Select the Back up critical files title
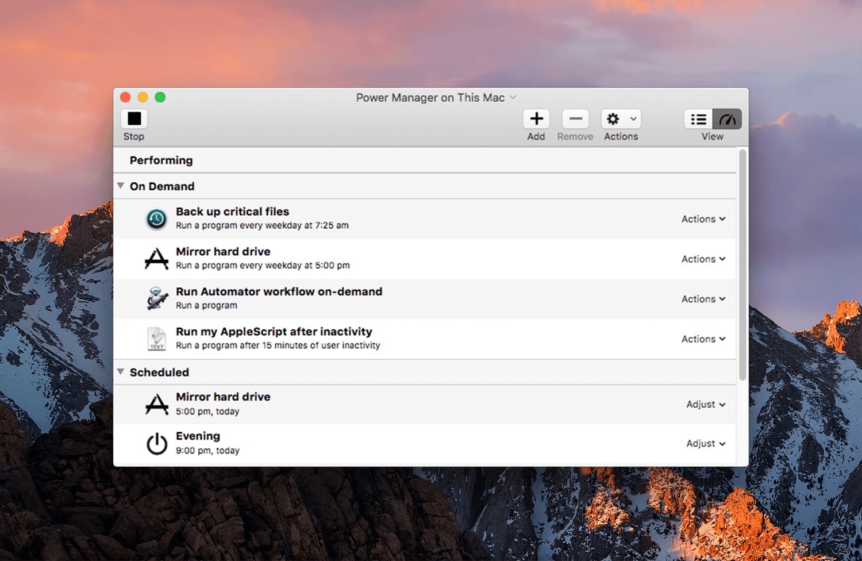This screenshot has width=862, height=561. pyautogui.click(x=232, y=212)
